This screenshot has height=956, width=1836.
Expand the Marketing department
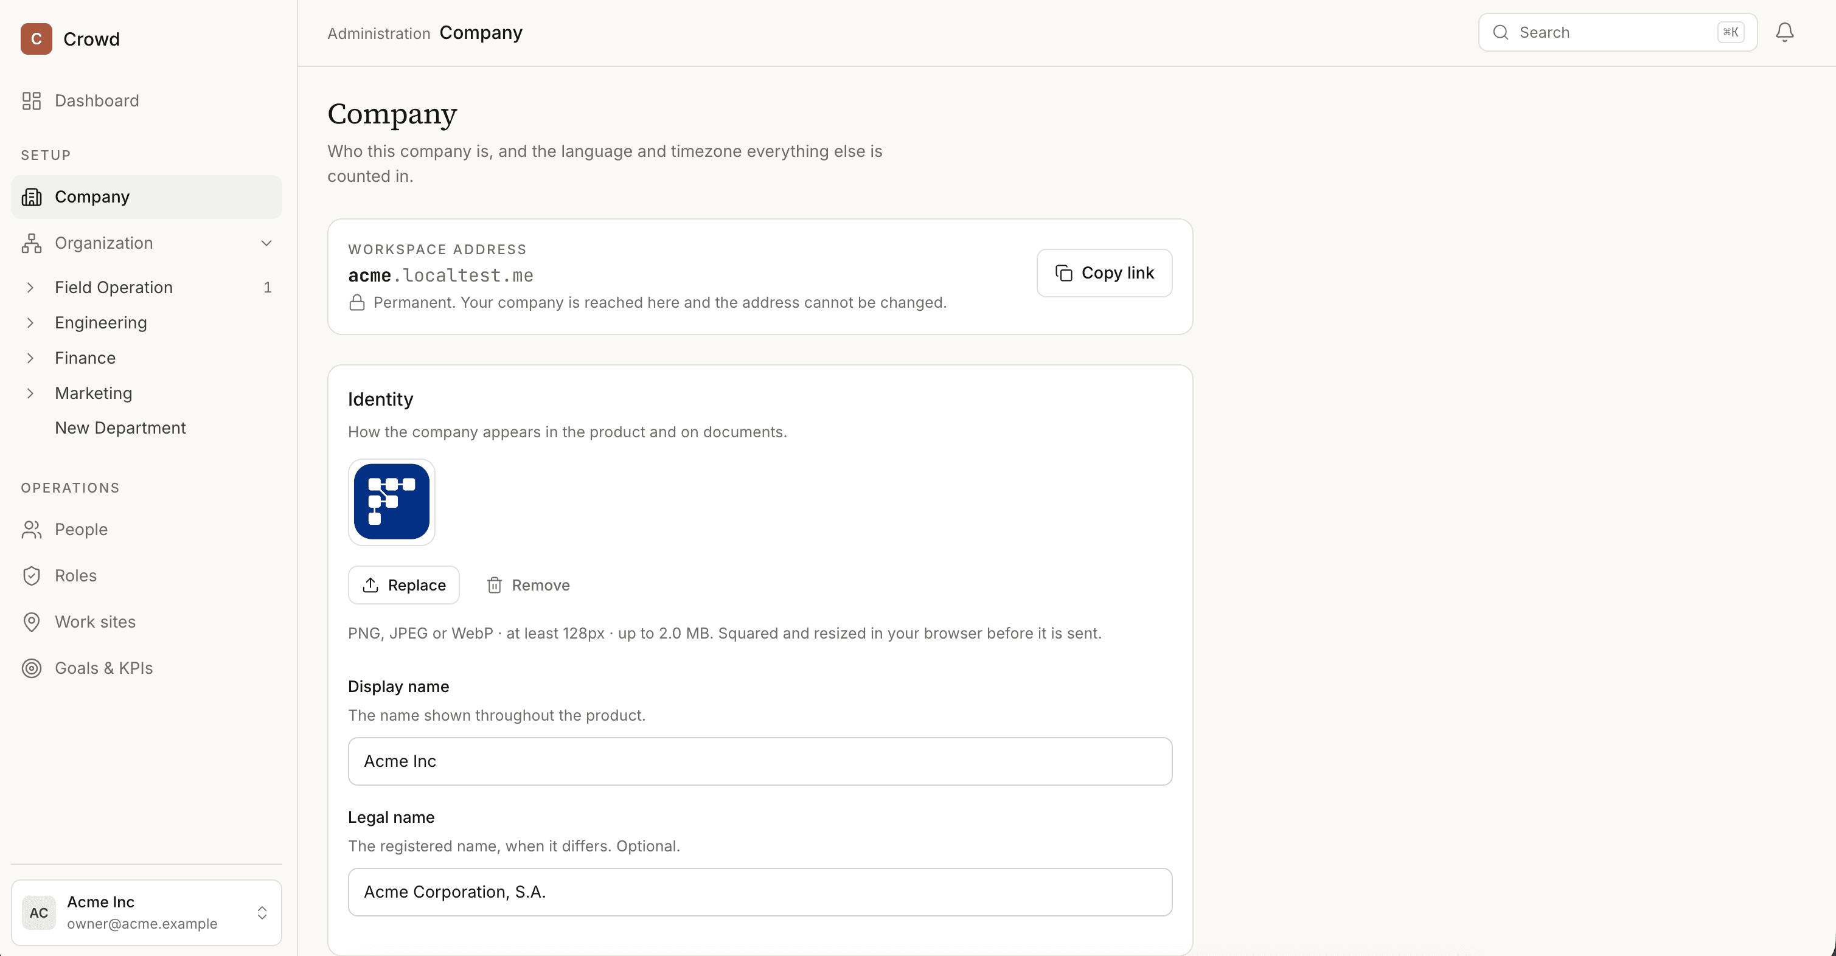(x=30, y=393)
